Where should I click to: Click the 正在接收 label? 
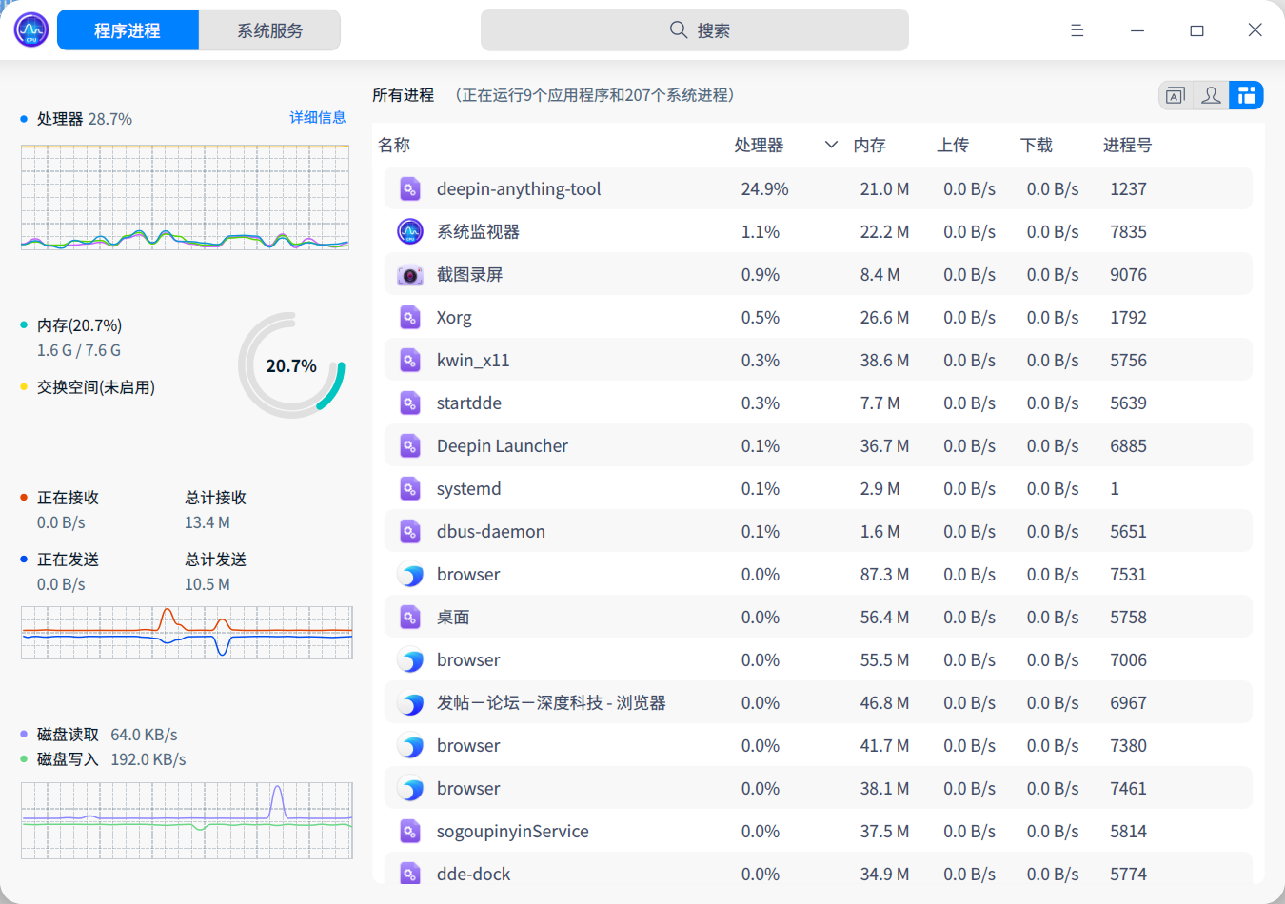click(68, 498)
